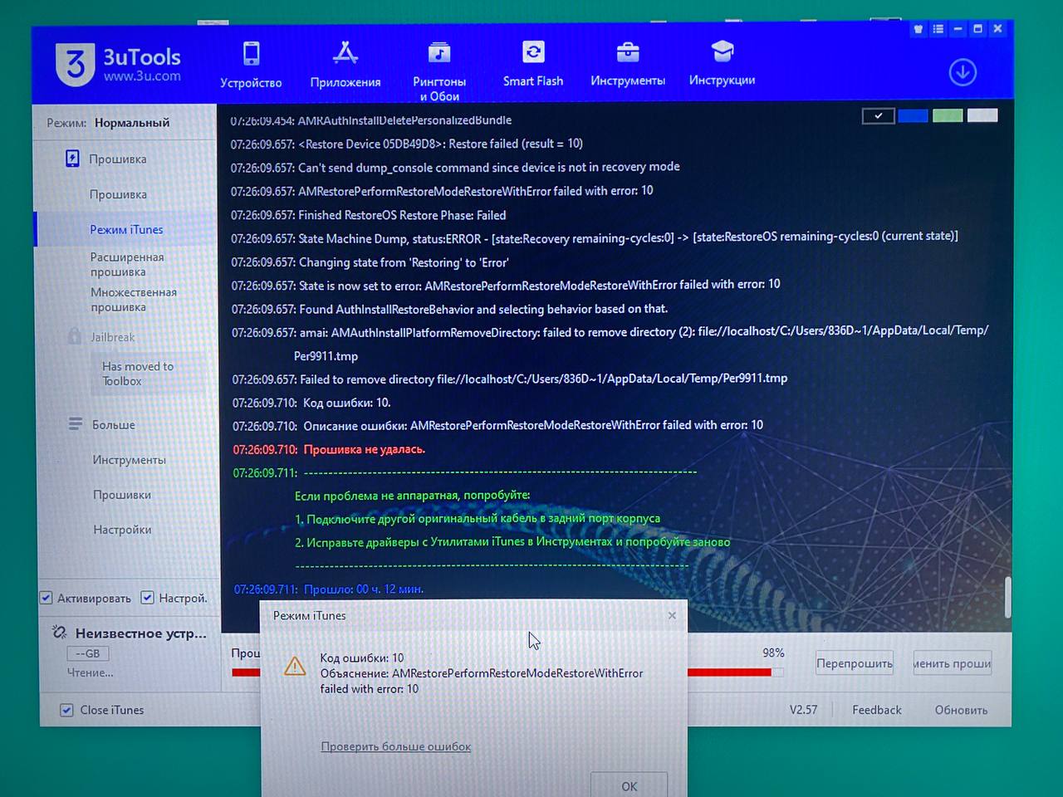Toggle the Настрой. checkbox
The width and height of the screenshot is (1063, 797).
[x=147, y=597]
